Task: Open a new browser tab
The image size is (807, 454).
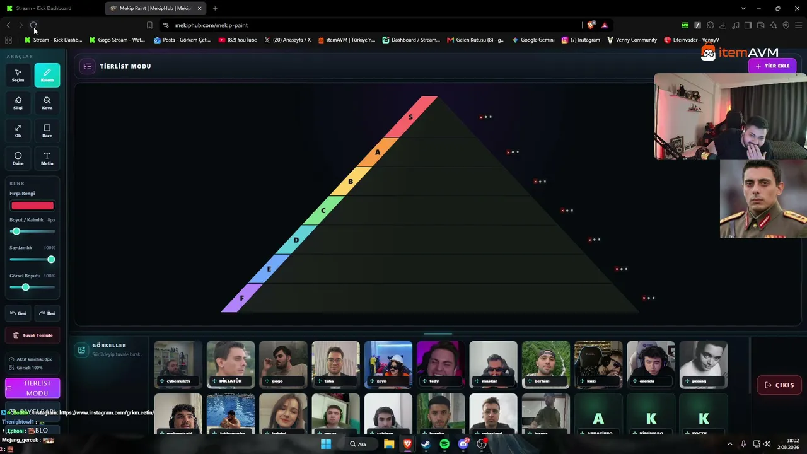Action: 215,8
